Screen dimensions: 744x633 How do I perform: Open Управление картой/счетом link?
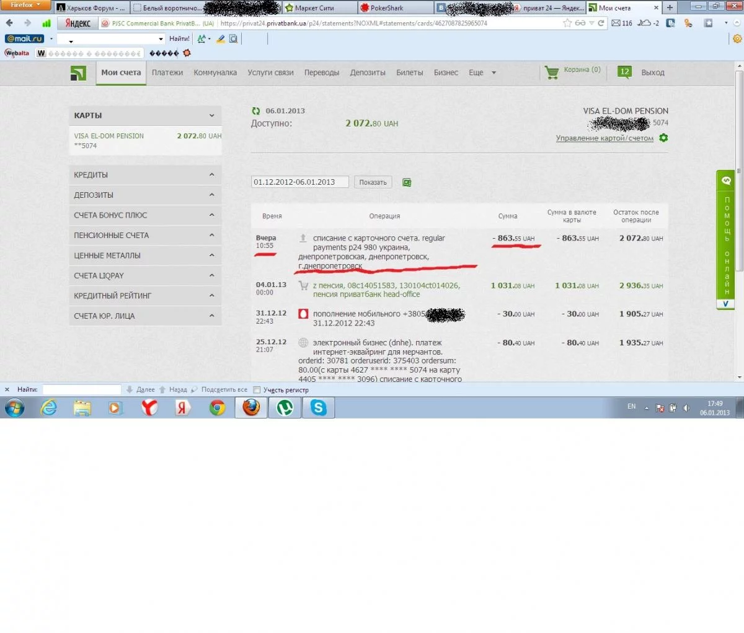[604, 138]
